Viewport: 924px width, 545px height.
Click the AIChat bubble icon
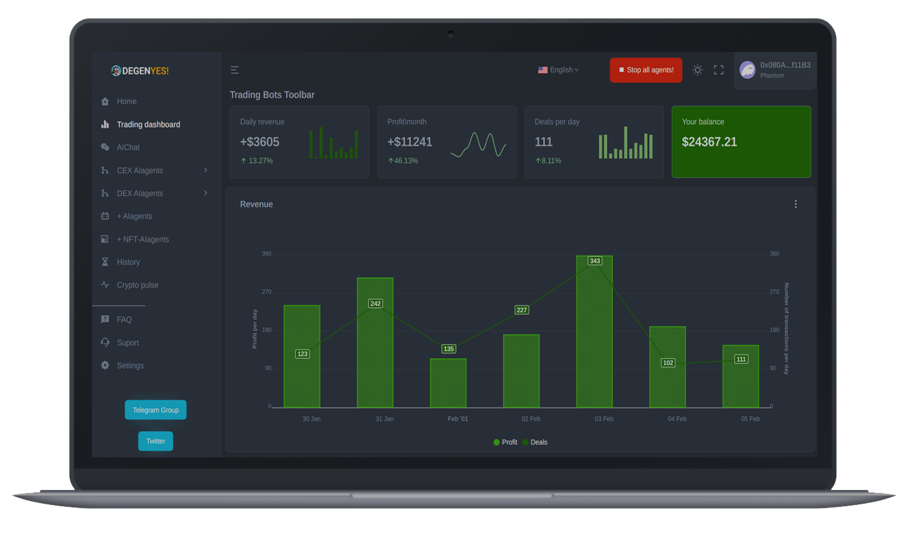(x=105, y=147)
